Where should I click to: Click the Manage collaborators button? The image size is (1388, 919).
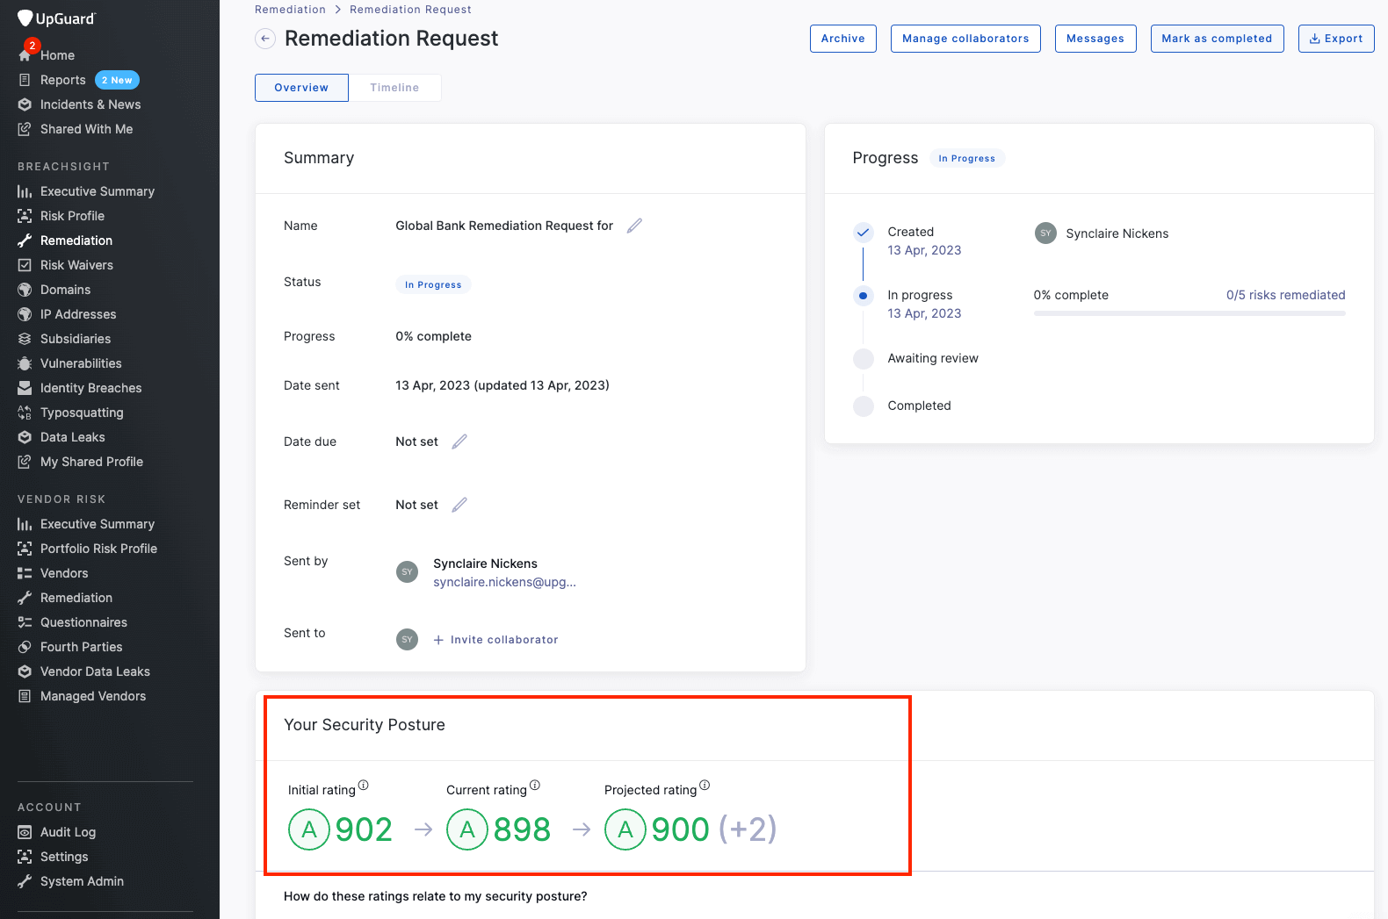(x=965, y=39)
